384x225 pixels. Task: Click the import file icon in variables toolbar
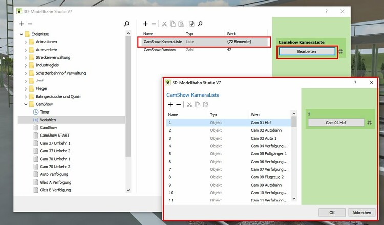coord(192,24)
